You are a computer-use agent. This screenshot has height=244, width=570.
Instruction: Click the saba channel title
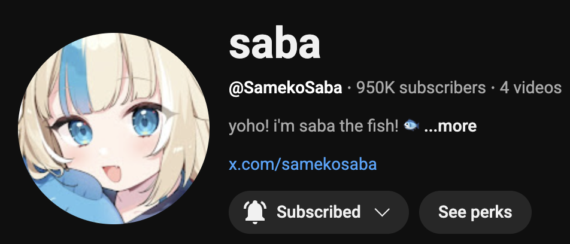[275, 44]
